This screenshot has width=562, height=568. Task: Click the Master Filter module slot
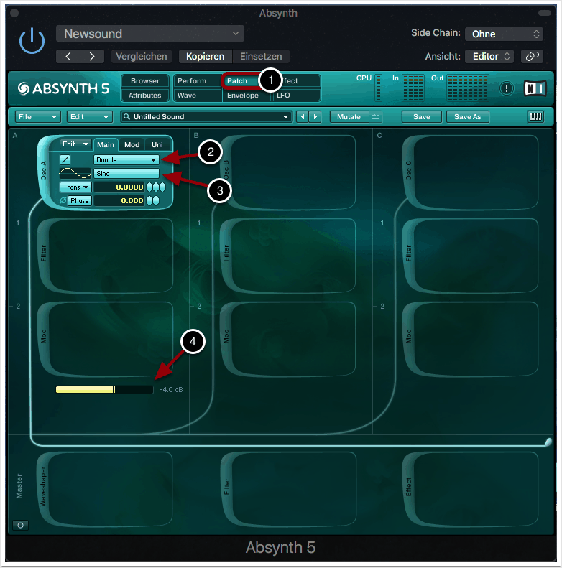point(288,489)
